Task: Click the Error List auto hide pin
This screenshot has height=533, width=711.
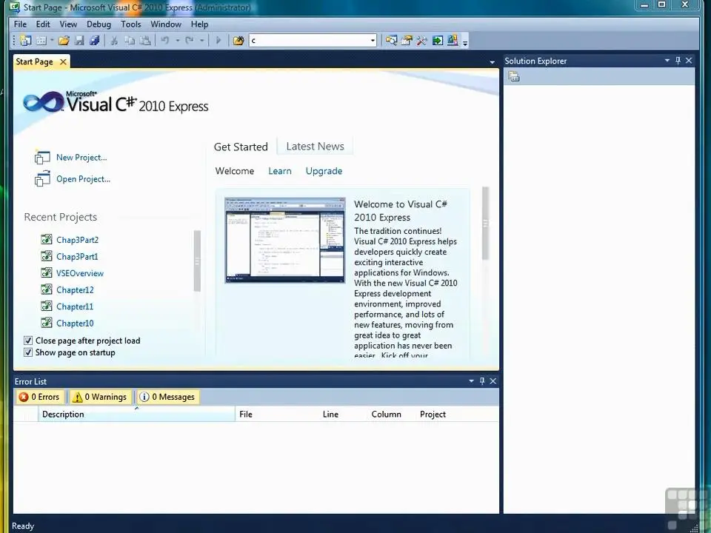Action: point(482,381)
